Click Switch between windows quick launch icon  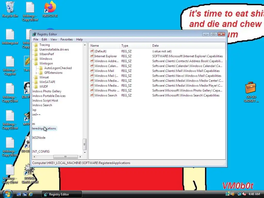coord(25,194)
